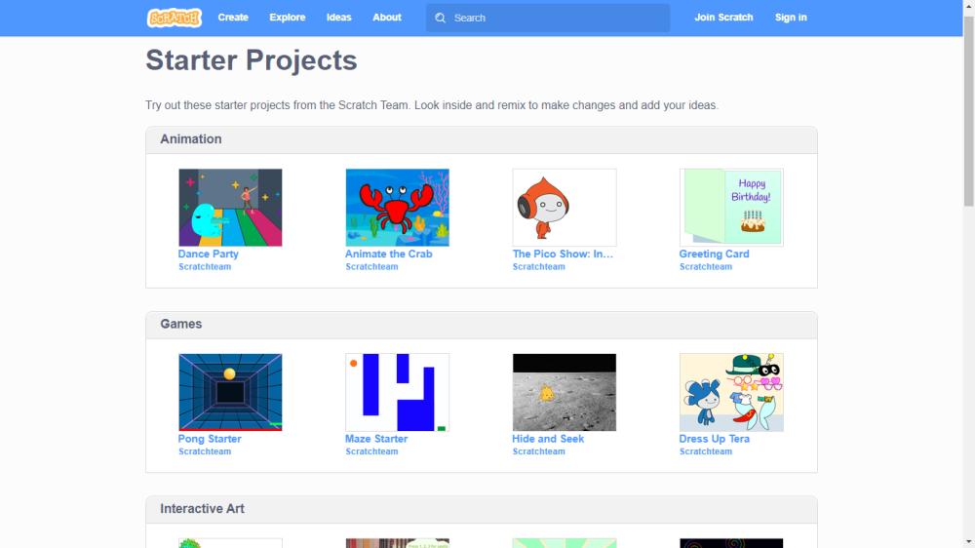This screenshot has height=548, width=975.
Task: Open the Explore menu item
Action: pyautogui.click(x=288, y=18)
